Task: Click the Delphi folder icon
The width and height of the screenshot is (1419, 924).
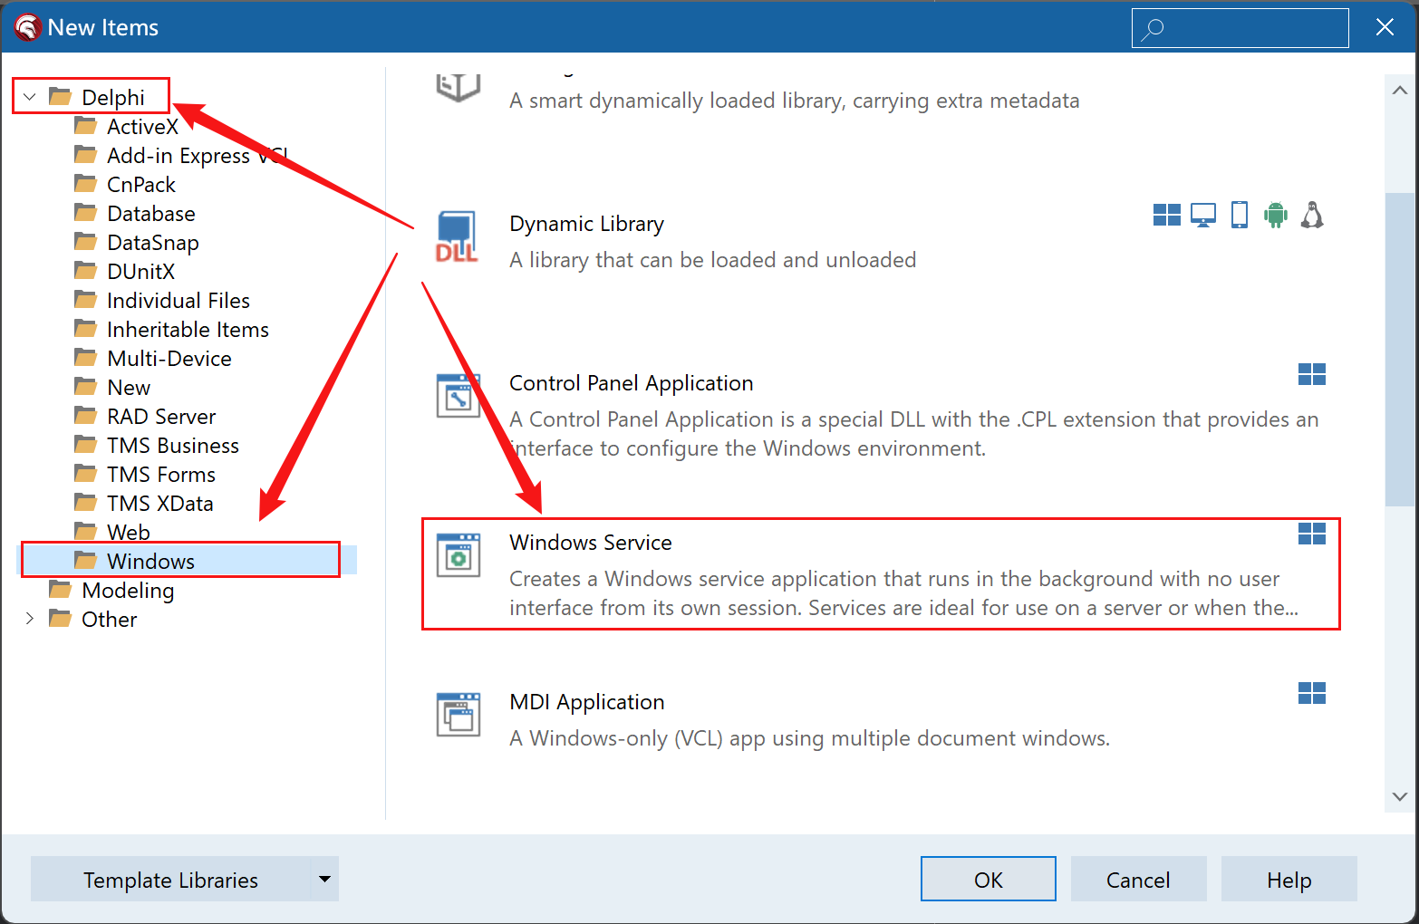Action: 61,96
